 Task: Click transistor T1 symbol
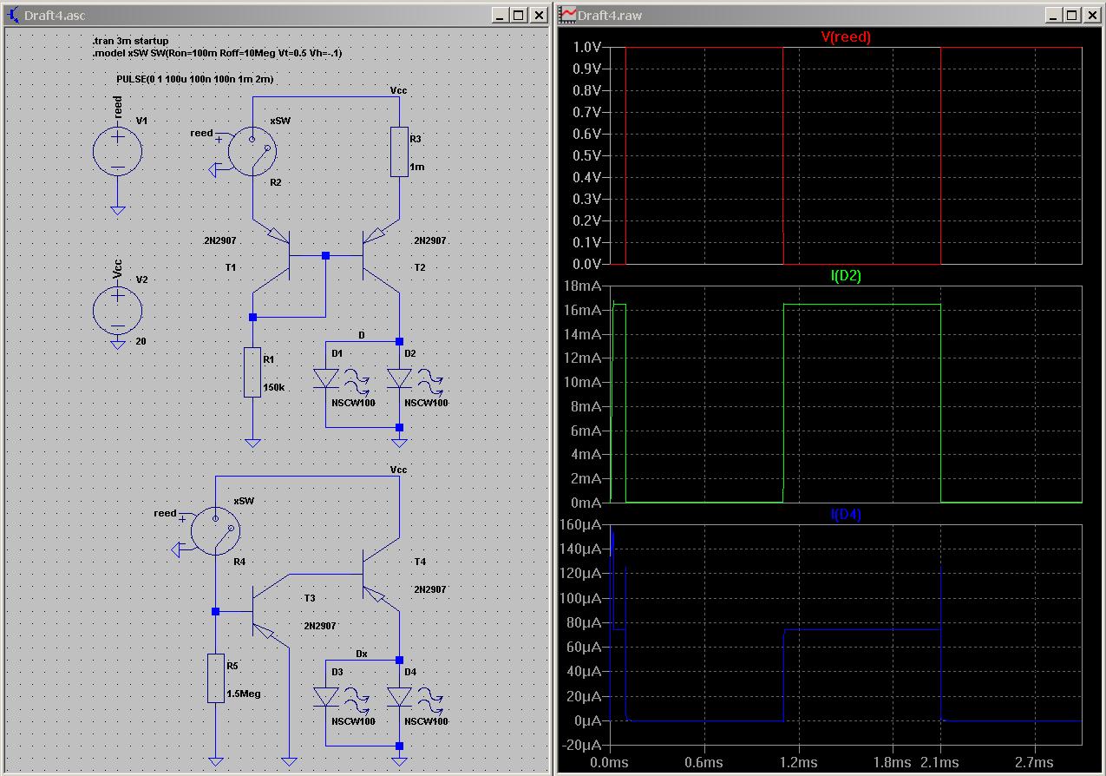click(273, 255)
